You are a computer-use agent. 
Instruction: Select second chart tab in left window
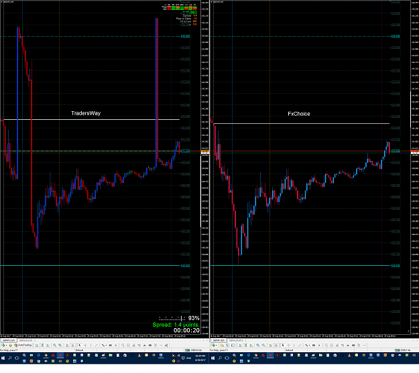(x=25, y=340)
